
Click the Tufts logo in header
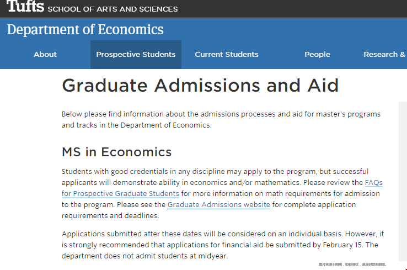click(25, 6)
